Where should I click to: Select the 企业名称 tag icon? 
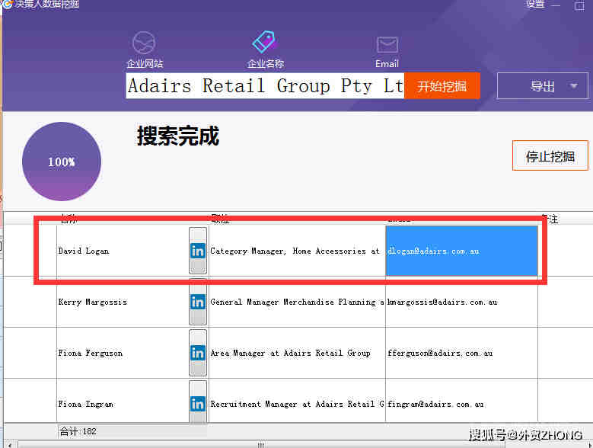click(x=264, y=42)
